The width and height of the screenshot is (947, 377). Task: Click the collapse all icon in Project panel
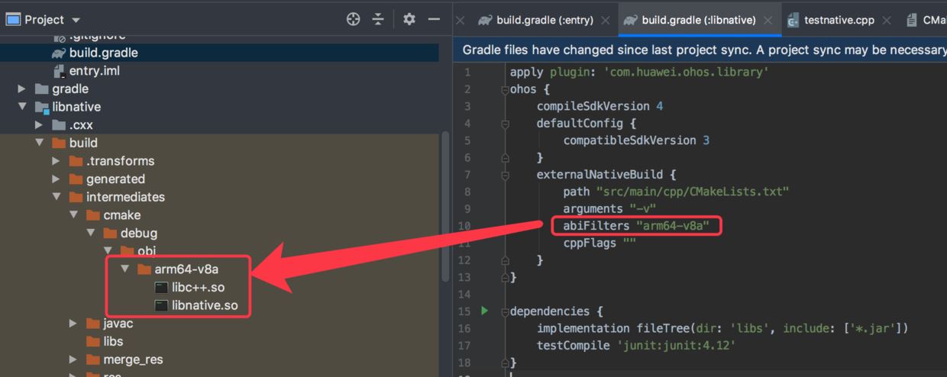point(378,20)
